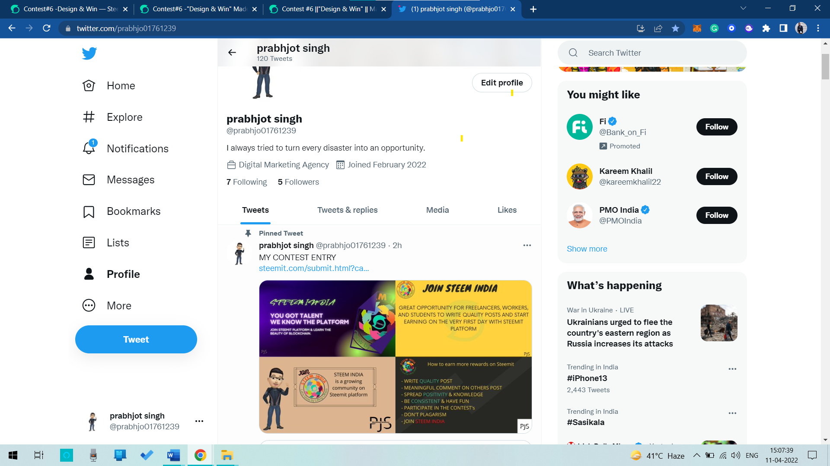The image size is (830, 466).
Task: Follow PMO India
Action: tap(717, 215)
